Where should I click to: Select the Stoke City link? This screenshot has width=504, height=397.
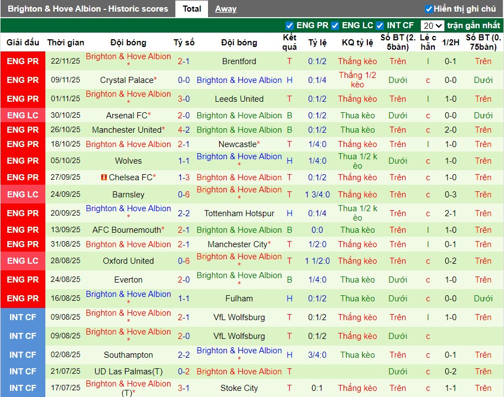tap(238, 388)
